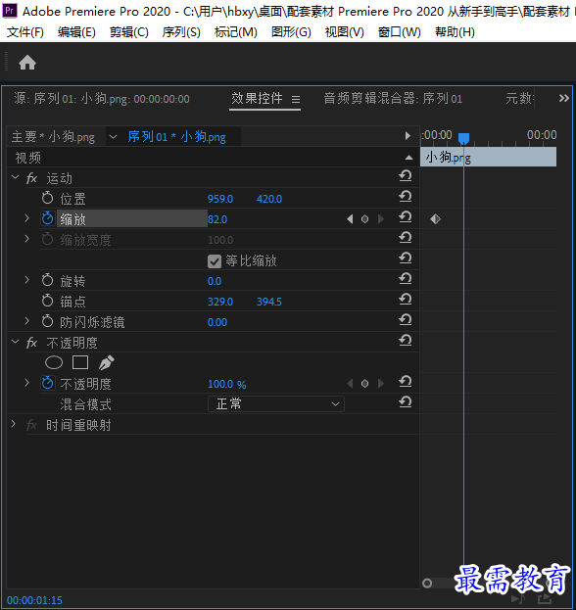Show hidden panel tabs with double chevron

(564, 98)
